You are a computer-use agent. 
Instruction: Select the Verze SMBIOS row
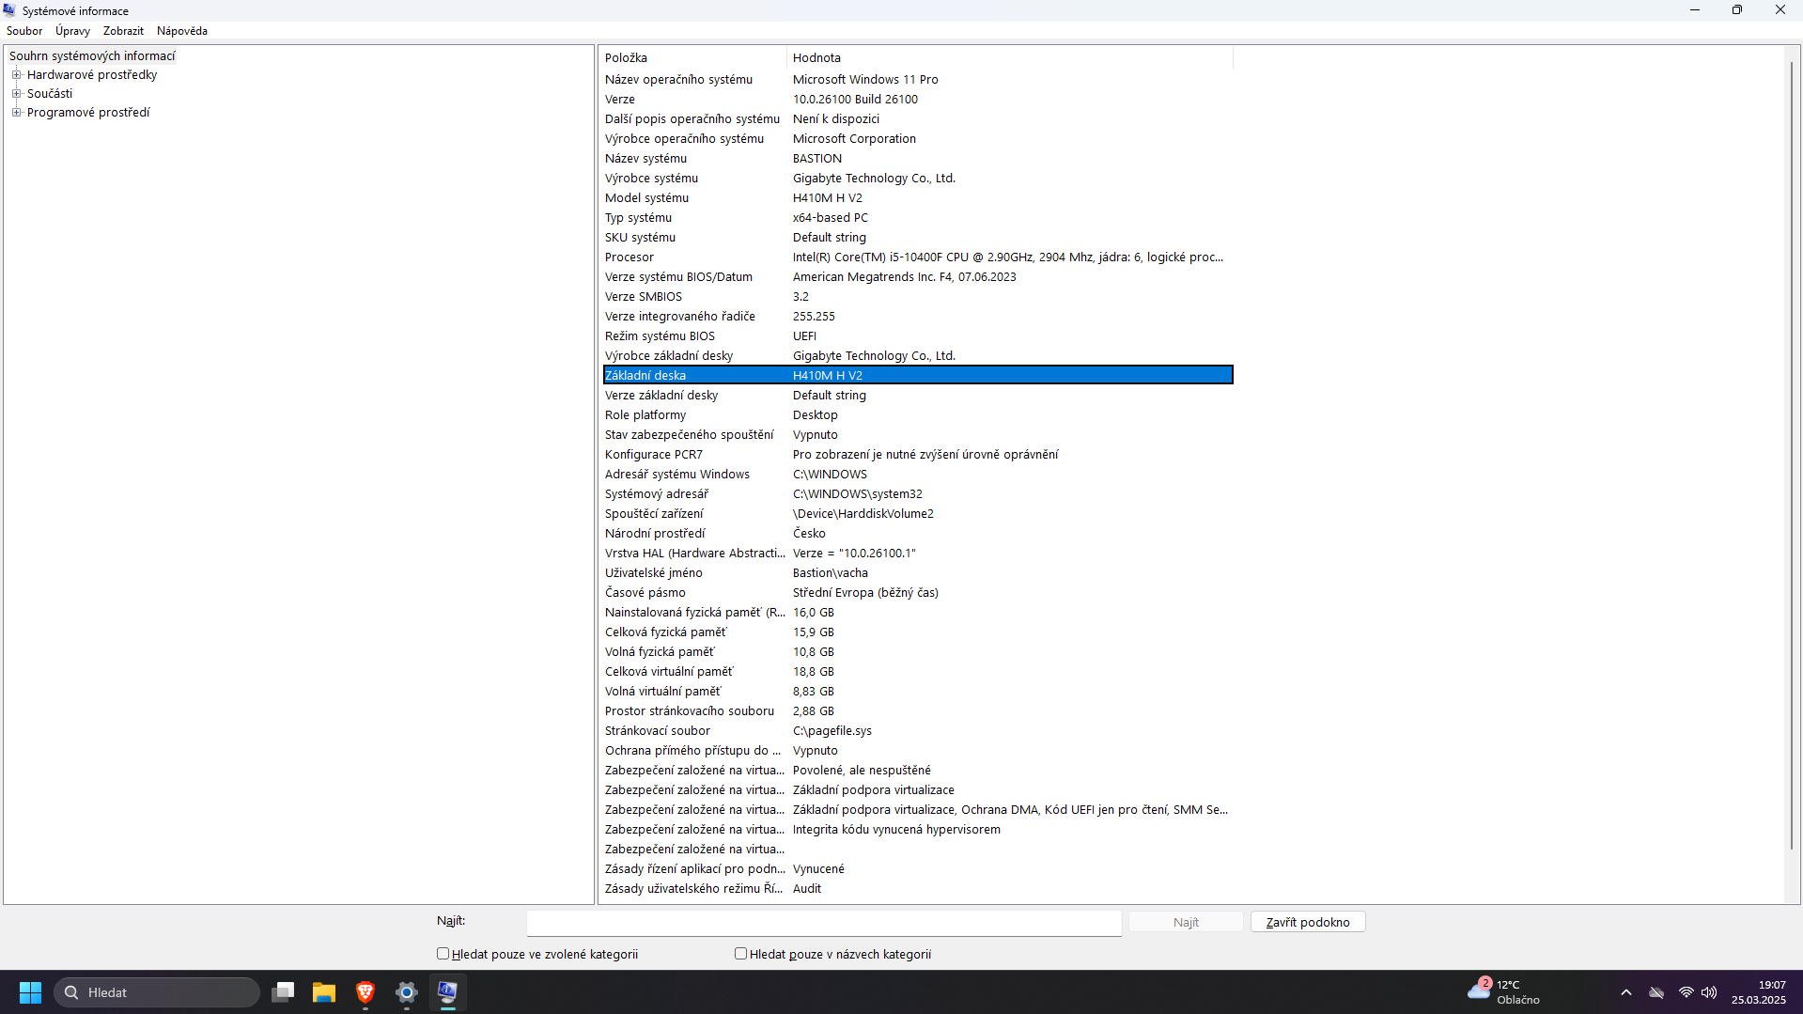click(x=918, y=297)
